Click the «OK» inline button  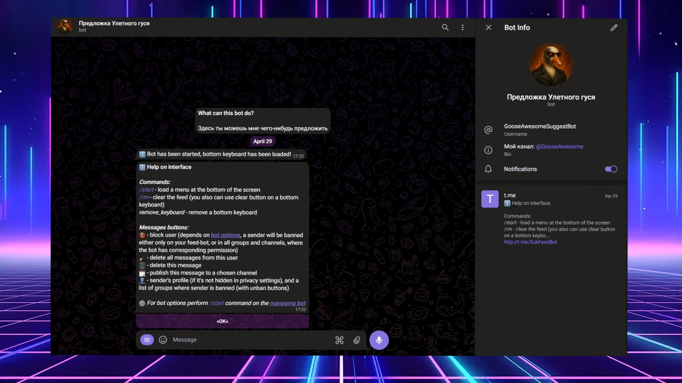coord(222,321)
